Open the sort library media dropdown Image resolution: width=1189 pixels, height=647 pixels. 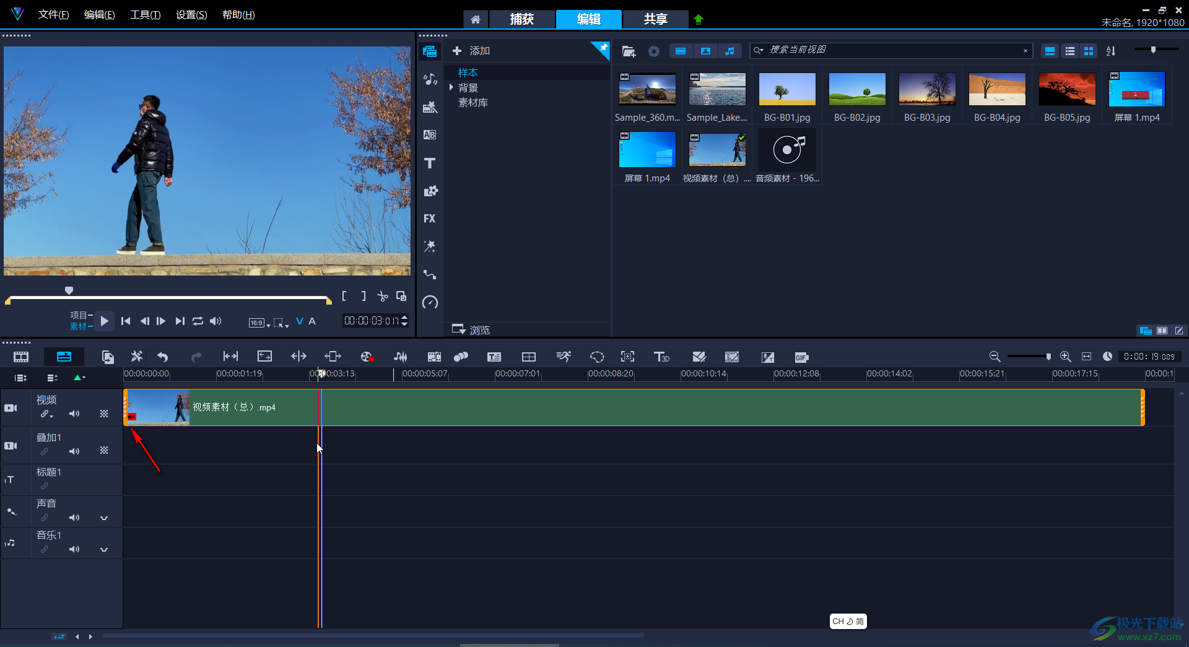[x=1111, y=51]
